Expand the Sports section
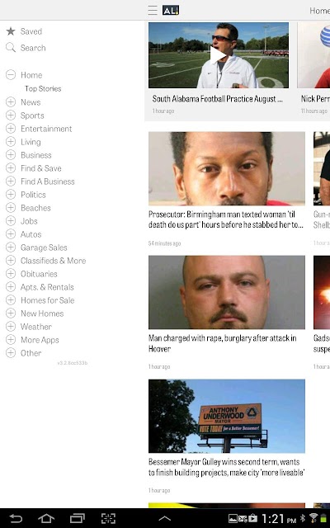330x528 pixels. [x=11, y=115]
